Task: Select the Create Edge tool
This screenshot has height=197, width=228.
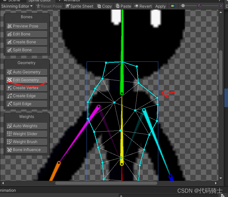Action: click(x=27, y=96)
